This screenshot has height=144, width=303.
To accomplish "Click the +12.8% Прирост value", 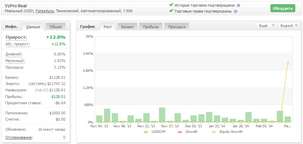I will point(56,37).
